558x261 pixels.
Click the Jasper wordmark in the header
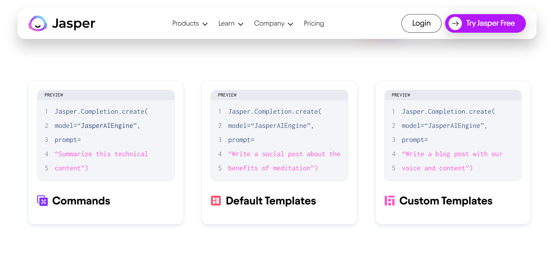(x=73, y=23)
